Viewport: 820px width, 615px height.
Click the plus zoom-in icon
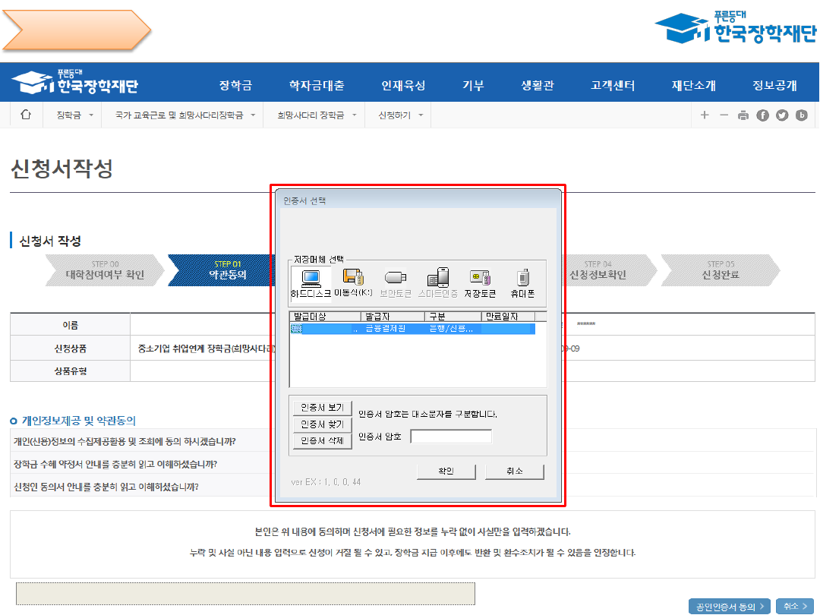point(705,115)
